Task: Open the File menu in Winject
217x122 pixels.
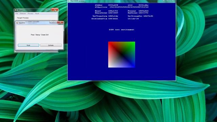Action: [x=17, y=14]
